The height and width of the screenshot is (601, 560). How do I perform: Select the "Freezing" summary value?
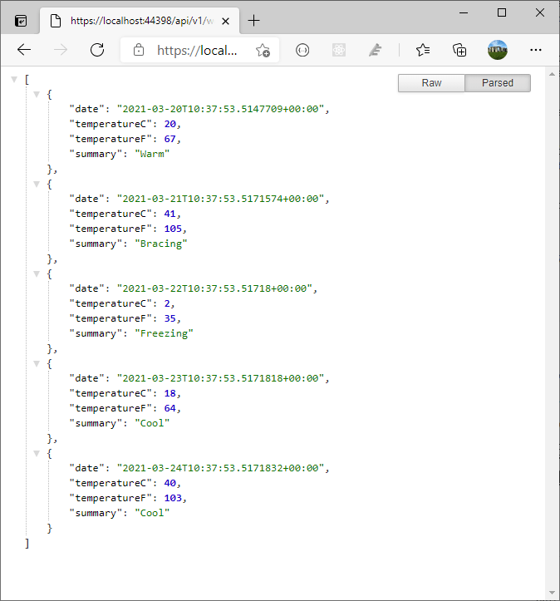[x=164, y=333]
